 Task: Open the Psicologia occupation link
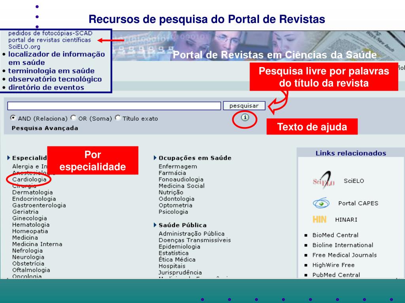point(173,211)
